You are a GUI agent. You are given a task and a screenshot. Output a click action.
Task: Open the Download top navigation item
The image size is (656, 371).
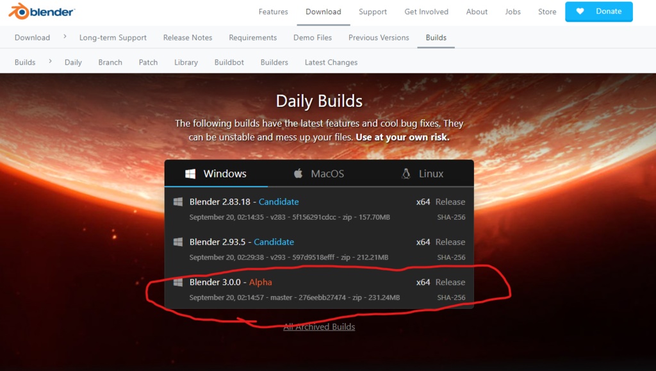click(324, 12)
